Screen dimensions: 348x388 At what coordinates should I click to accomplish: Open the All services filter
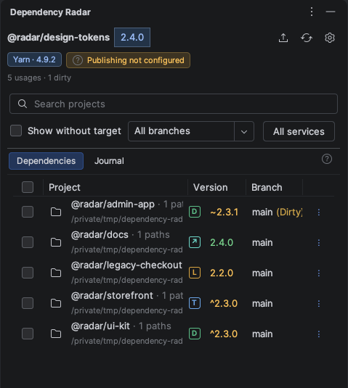pyautogui.click(x=299, y=131)
